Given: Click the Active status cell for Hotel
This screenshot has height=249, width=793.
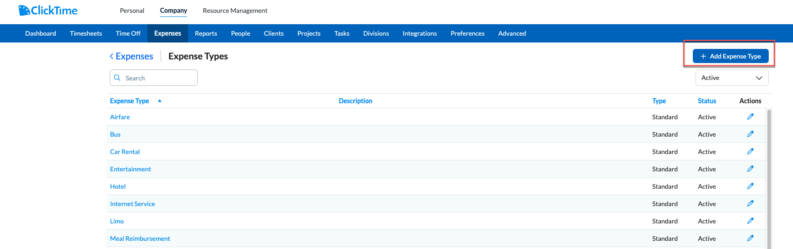Looking at the screenshot, I should [x=707, y=186].
